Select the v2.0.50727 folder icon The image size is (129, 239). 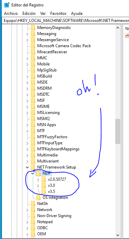pyautogui.click(x=44, y=179)
